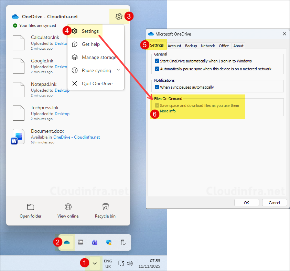This screenshot has width=290, height=271.
Task: Uncheck Start OneDrive automatically when I sign in
Action: pyautogui.click(x=157, y=61)
